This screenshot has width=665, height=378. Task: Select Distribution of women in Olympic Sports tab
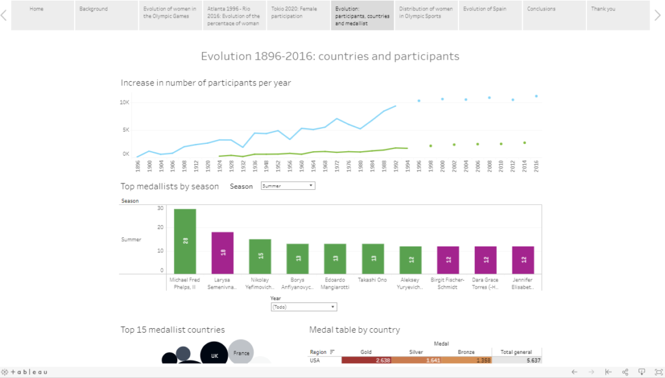[x=426, y=16]
